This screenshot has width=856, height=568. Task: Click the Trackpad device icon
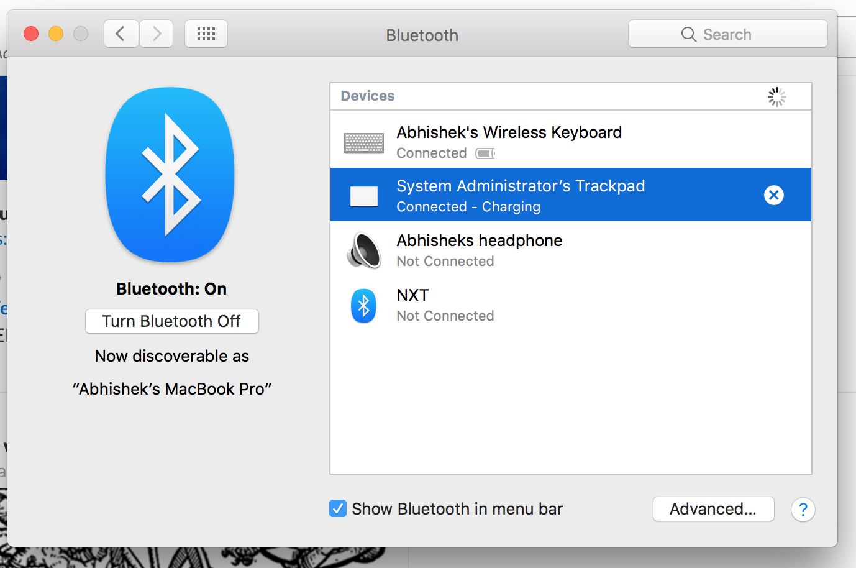(x=364, y=196)
